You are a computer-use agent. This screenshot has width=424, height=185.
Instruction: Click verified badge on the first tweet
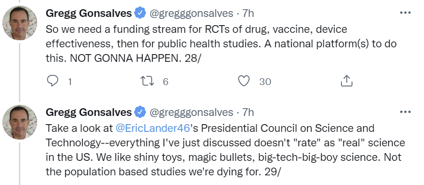click(x=141, y=13)
